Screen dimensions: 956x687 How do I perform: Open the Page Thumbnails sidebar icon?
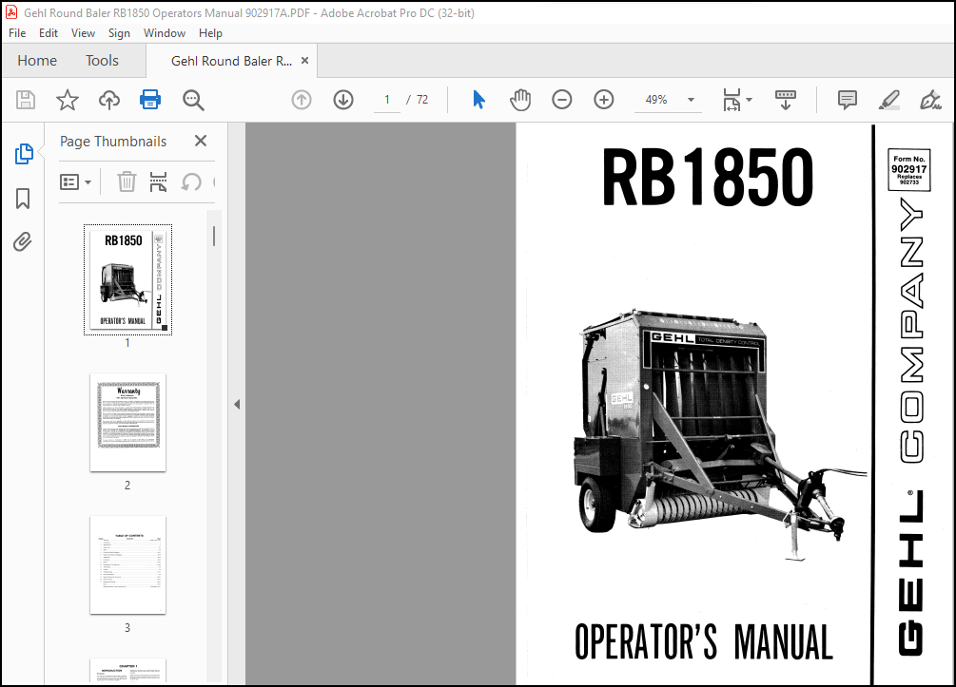pos(23,154)
